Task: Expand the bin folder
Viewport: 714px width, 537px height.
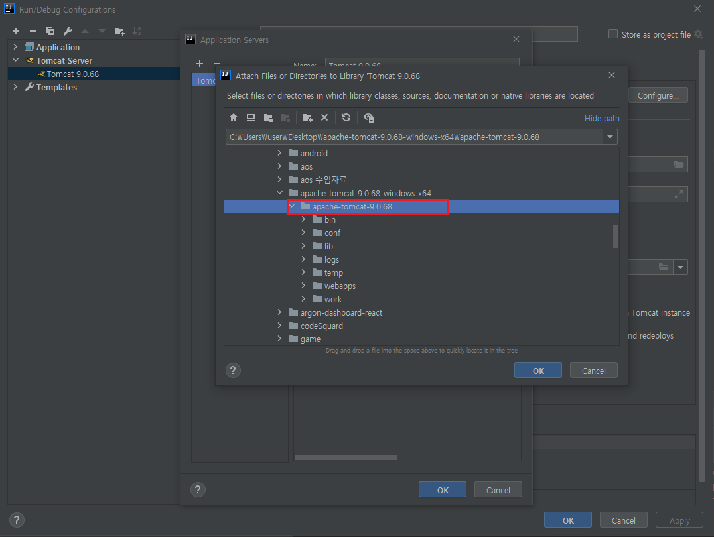Action: tap(304, 219)
